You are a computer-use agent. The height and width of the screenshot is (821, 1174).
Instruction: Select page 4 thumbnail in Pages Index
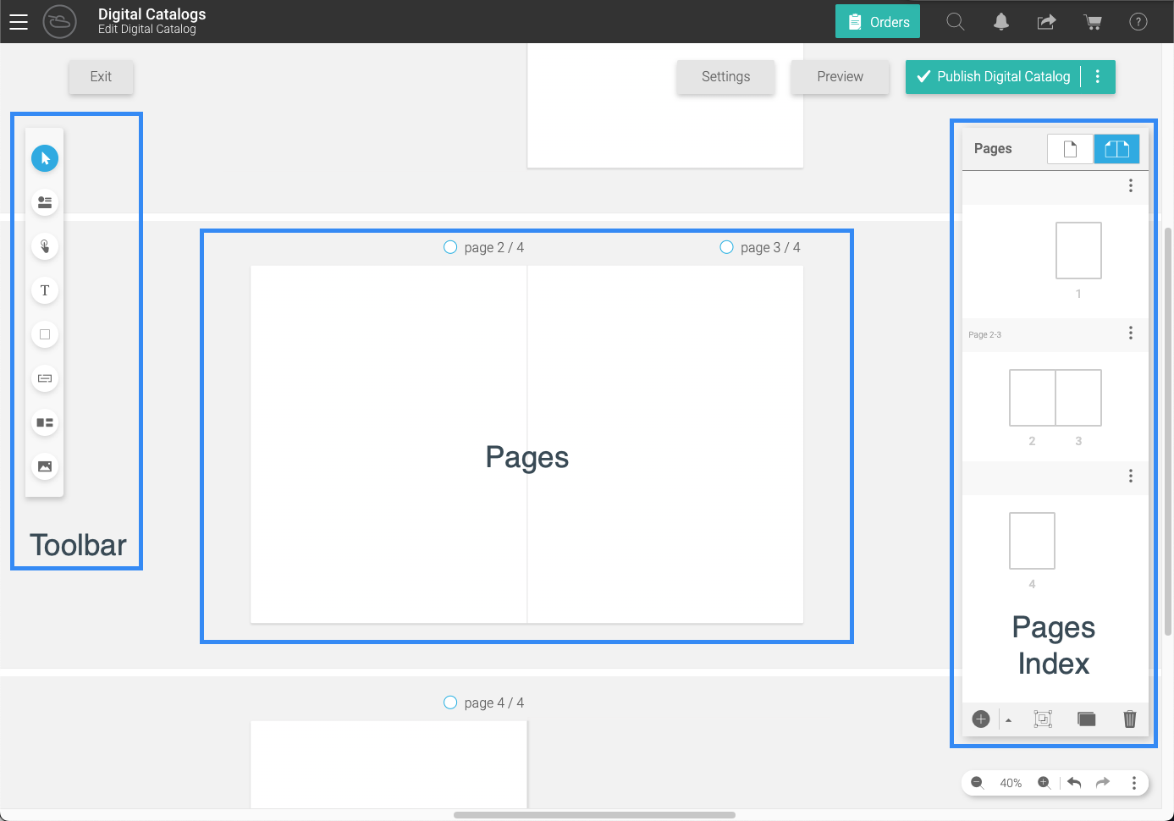(x=1032, y=540)
